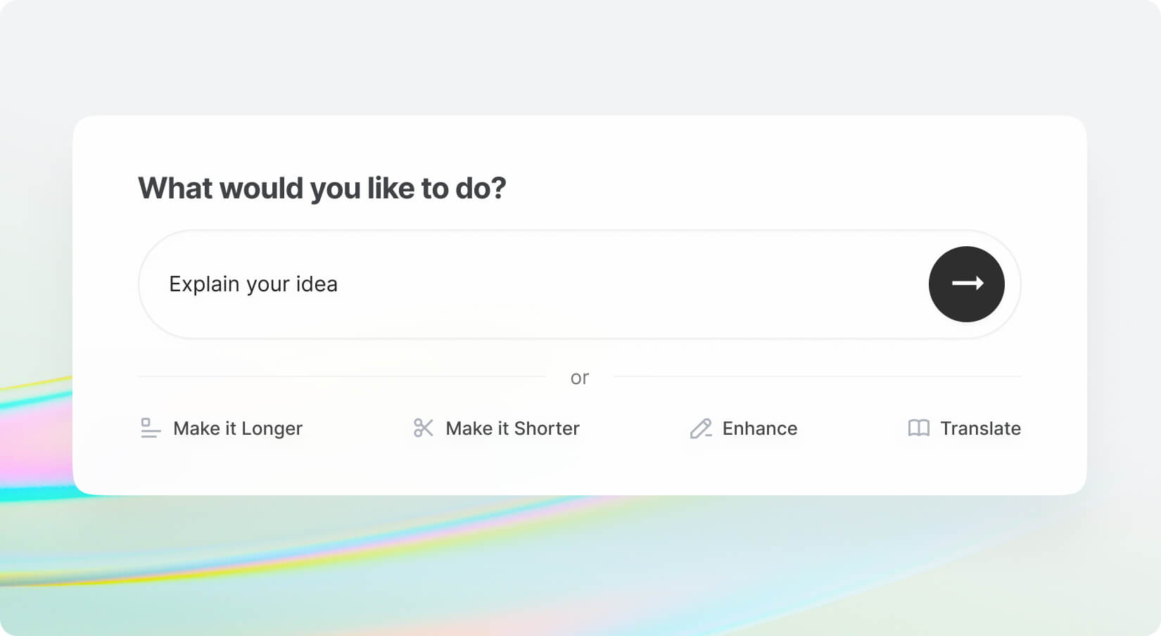The height and width of the screenshot is (636, 1161).
Task: Click blank card space right of the heading
Action: point(774,189)
